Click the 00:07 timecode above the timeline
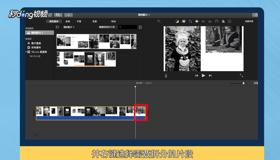 (139, 83)
